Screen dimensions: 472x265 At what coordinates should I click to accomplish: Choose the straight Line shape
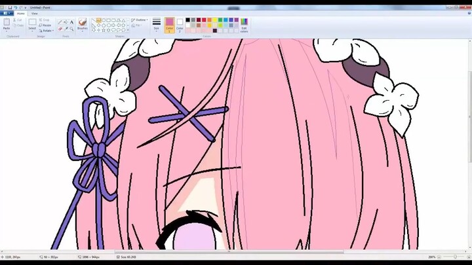(94, 20)
